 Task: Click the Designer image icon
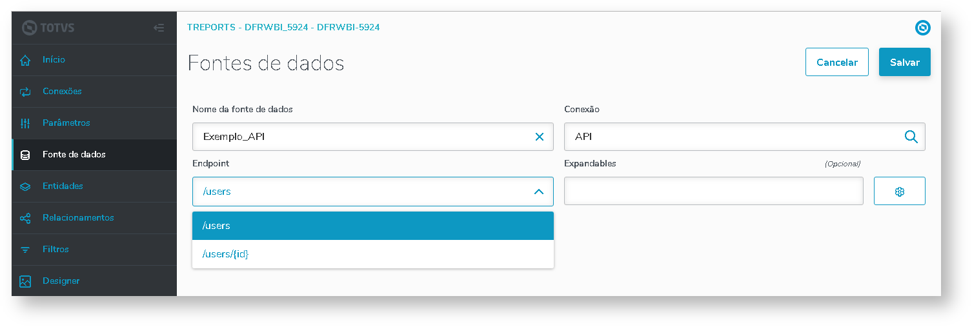tap(25, 281)
